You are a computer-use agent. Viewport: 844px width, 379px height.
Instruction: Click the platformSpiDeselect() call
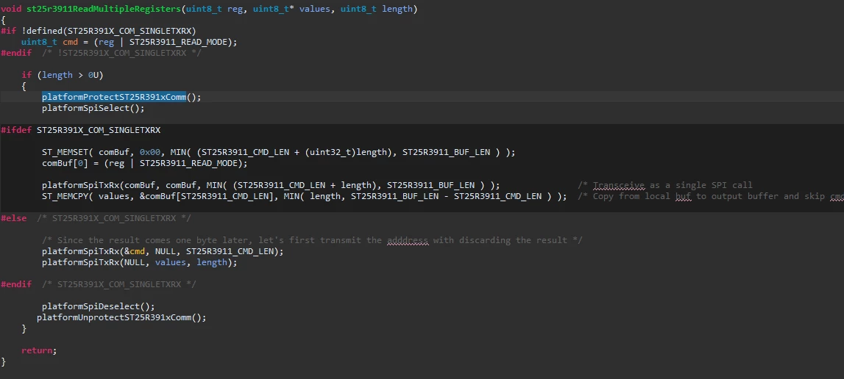(x=99, y=306)
